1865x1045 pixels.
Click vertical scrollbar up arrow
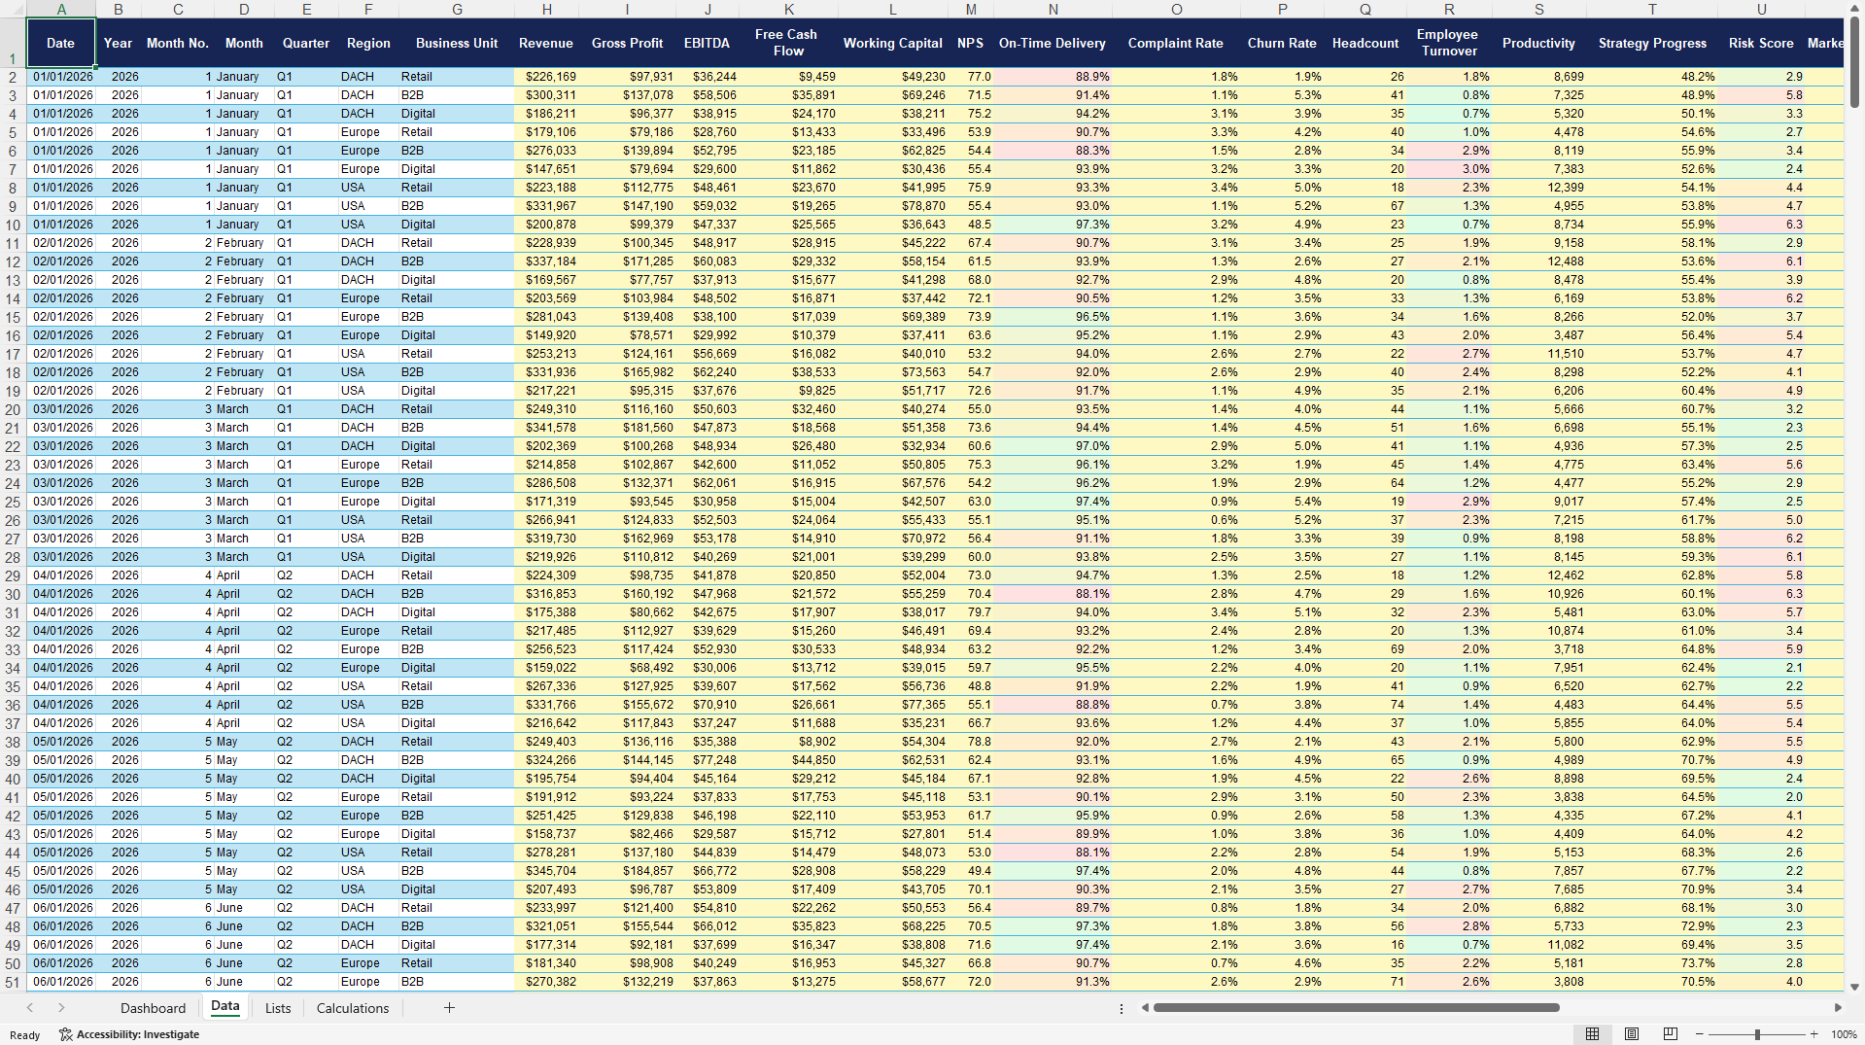click(x=1855, y=8)
